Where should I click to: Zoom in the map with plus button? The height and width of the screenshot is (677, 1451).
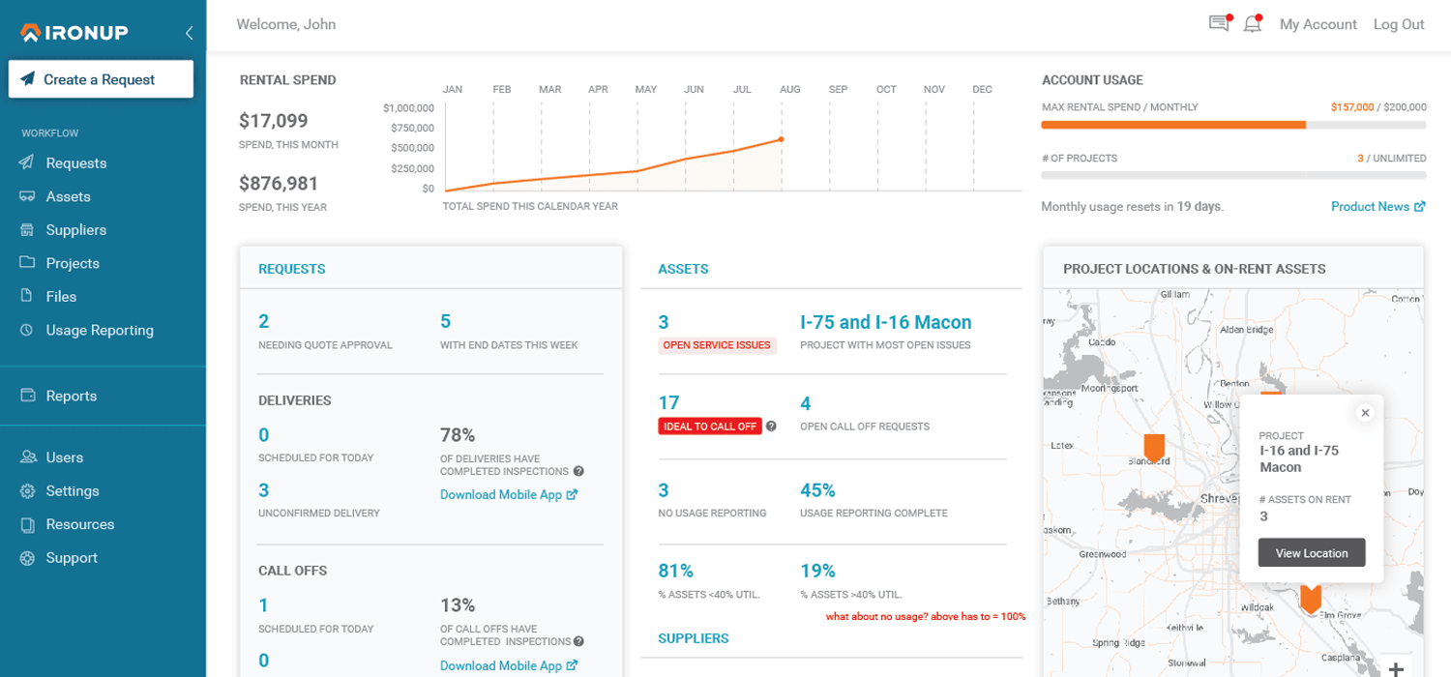click(x=1396, y=667)
